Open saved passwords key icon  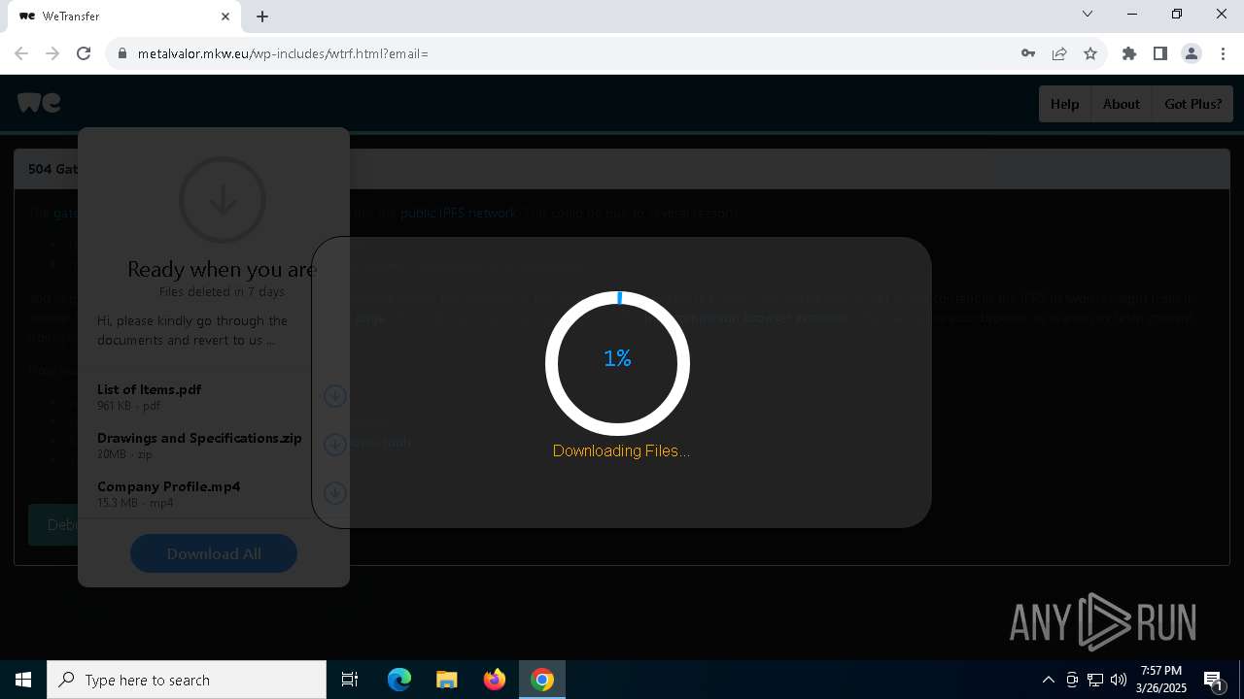(x=1028, y=53)
